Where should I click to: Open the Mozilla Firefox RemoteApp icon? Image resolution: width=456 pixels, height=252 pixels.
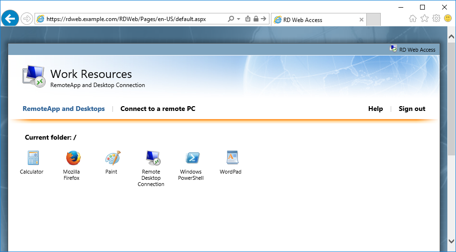pyautogui.click(x=73, y=158)
